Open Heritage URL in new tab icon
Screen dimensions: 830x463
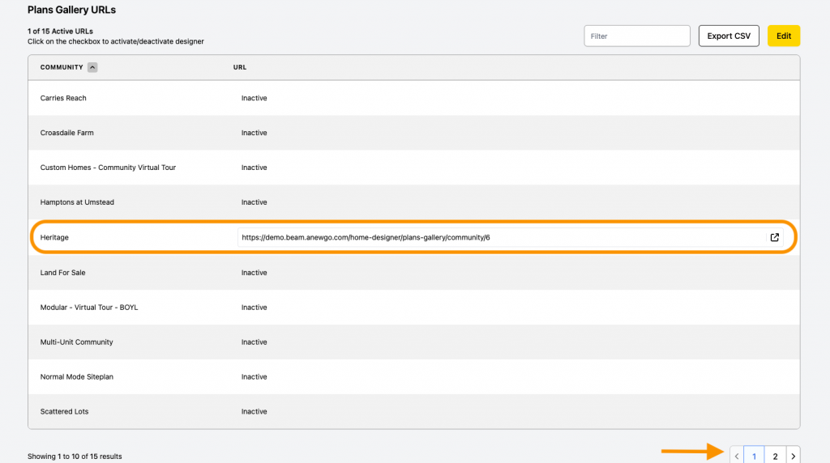click(774, 237)
